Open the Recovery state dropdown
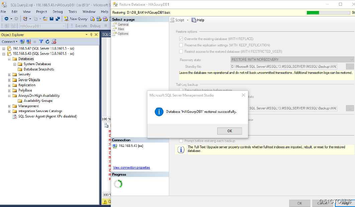The height and width of the screenshot is (207, 355). tap(292, 59)
